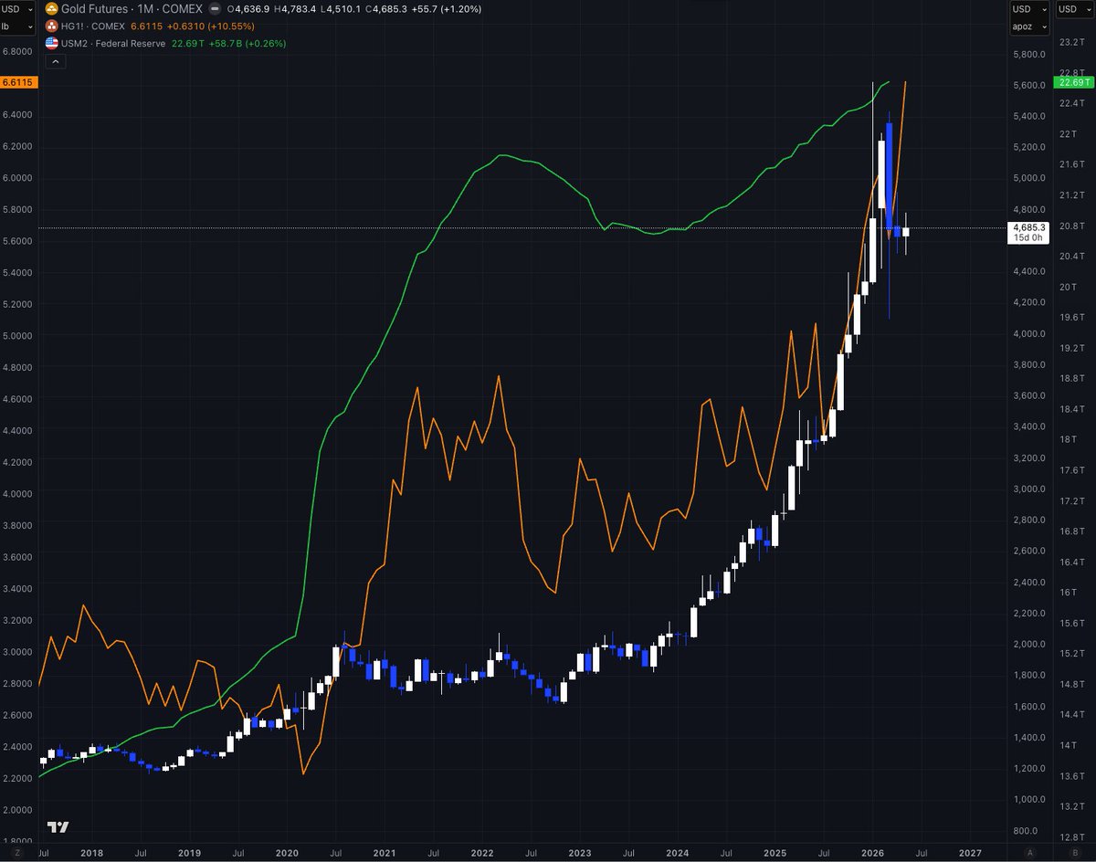Image resolution: width=1096 pixels, height=862 pixels.
Task: Click 12.8T on the M2 scale
Action: [1070, 836]
